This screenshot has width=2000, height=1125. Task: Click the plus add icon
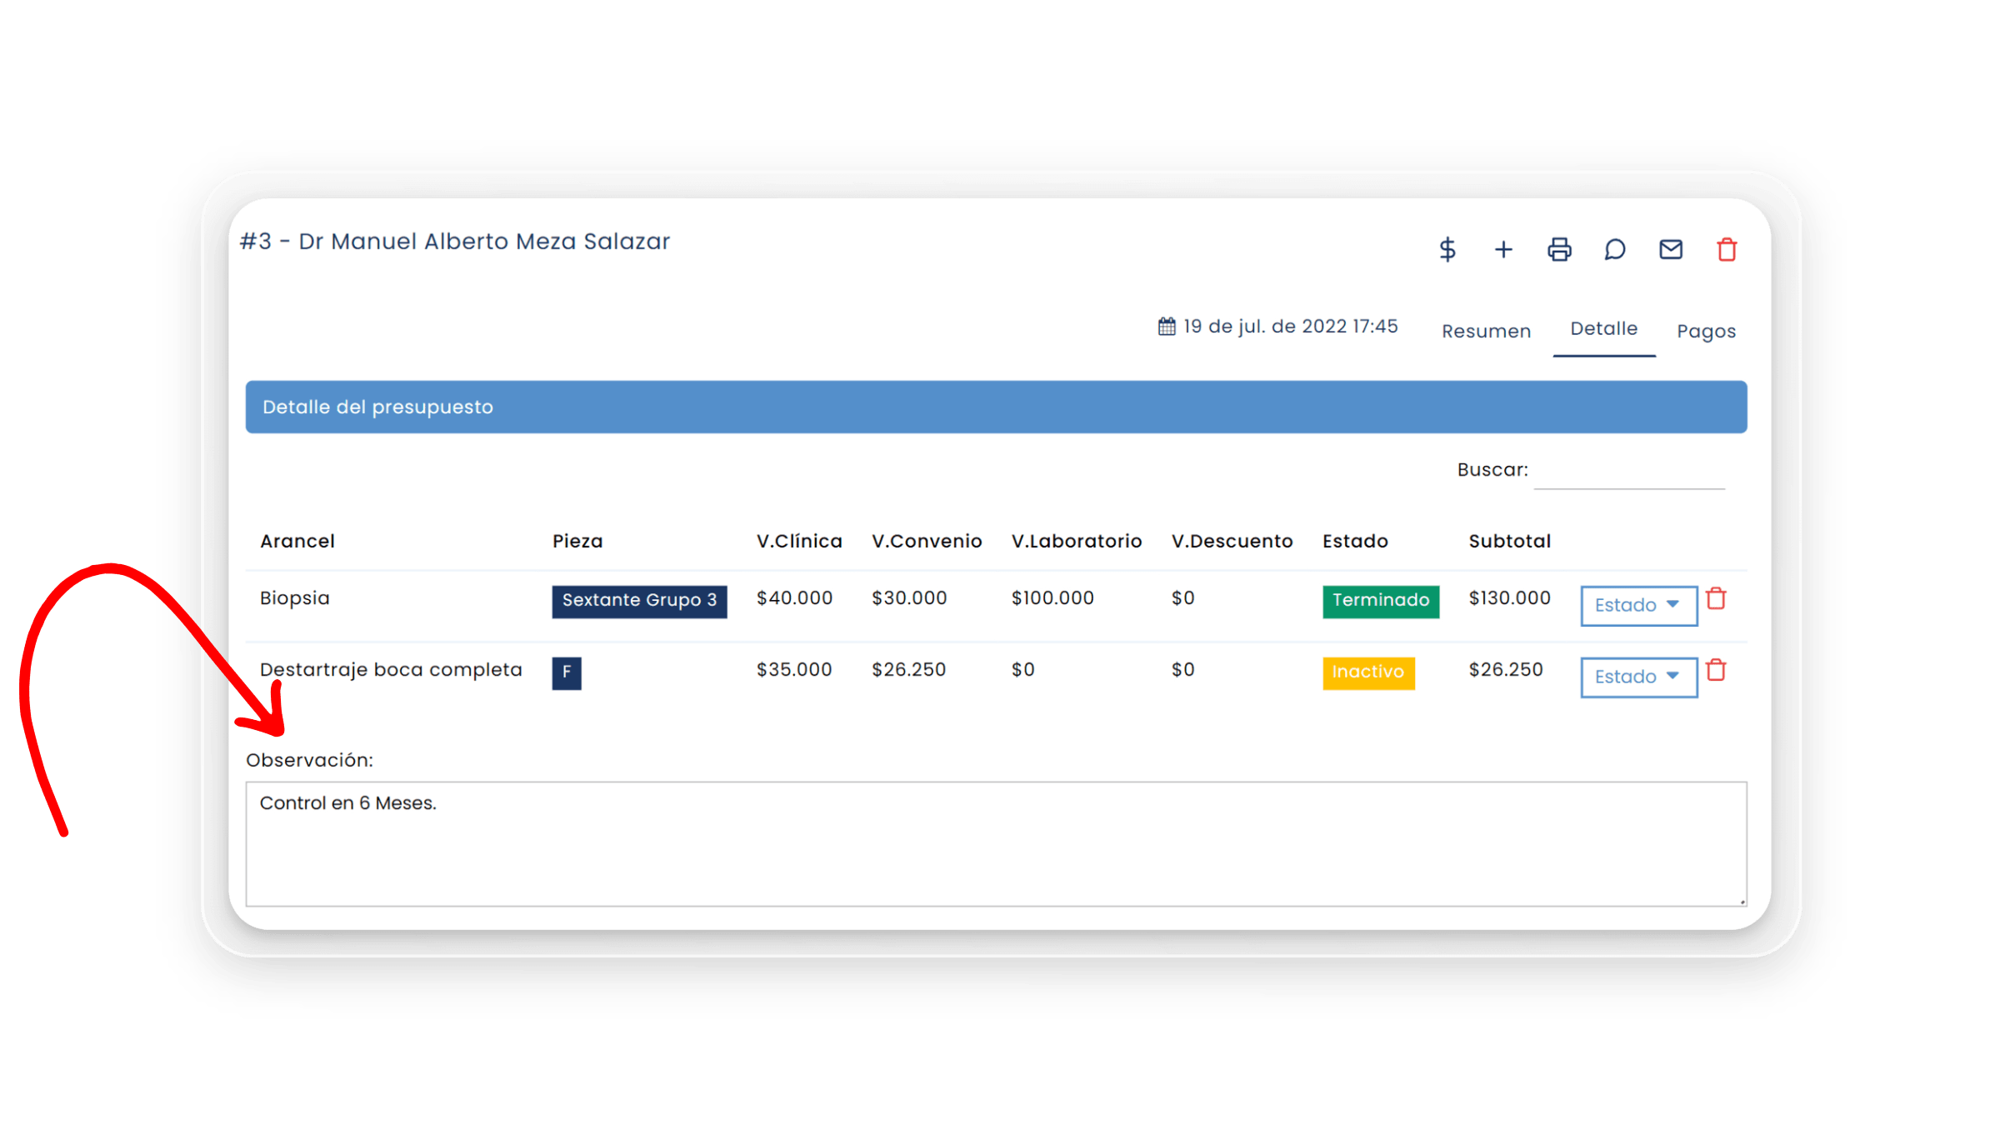[x=1503, y=249]
